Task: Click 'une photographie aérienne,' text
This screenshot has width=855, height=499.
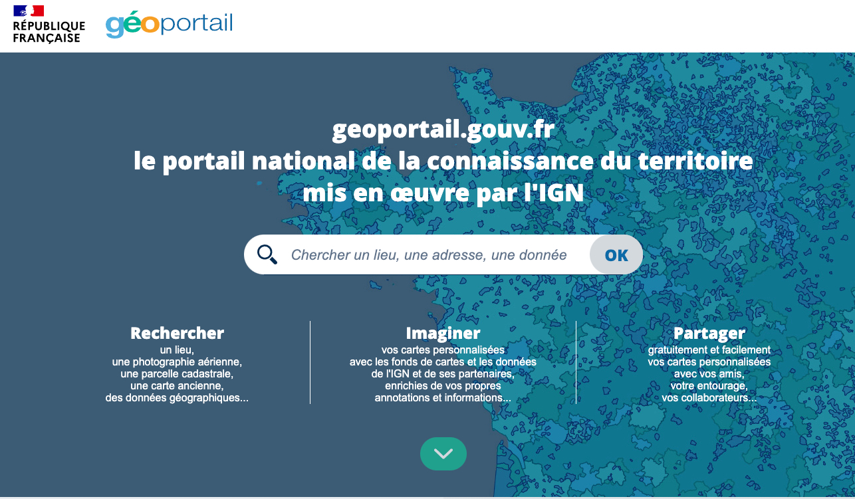Action: pos(177,362)
